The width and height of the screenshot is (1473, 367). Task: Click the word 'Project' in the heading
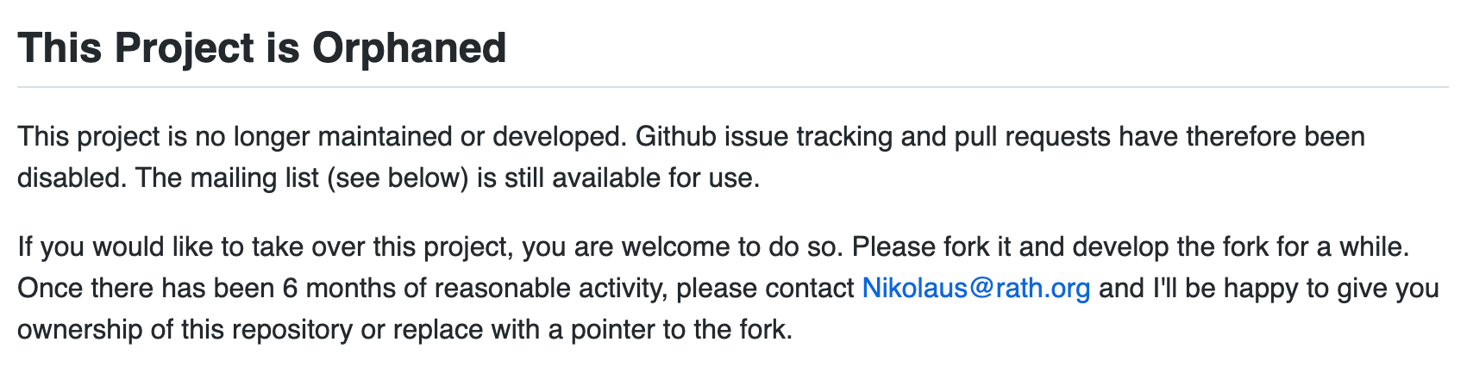click(184, 47)
